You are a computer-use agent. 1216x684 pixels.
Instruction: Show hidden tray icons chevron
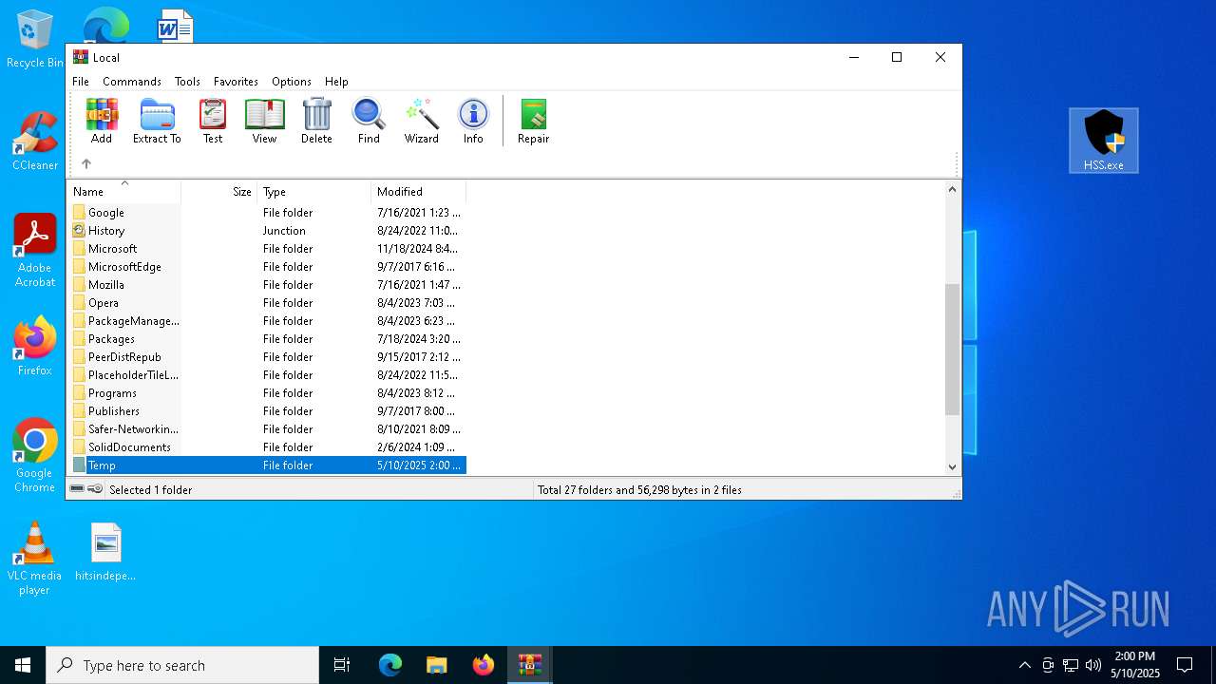[x=1024, y=665]
